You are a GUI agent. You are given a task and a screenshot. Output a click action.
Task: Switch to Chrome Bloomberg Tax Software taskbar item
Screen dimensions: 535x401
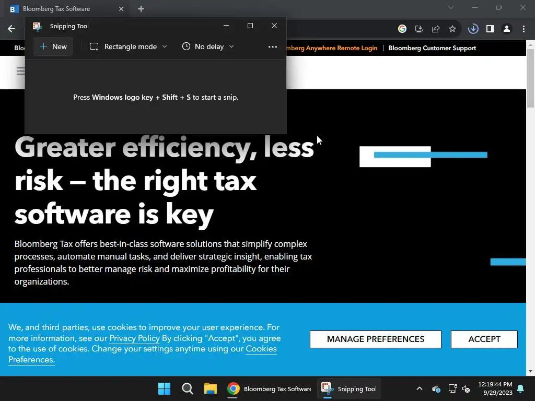pos(269,388)
